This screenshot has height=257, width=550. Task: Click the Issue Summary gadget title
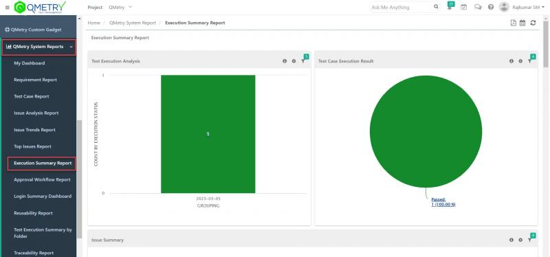pos(107,241)
